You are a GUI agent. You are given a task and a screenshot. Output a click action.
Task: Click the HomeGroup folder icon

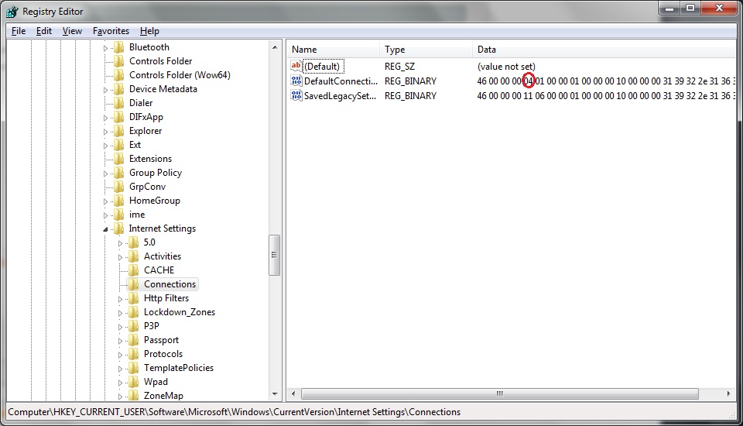tap(119, 201)
